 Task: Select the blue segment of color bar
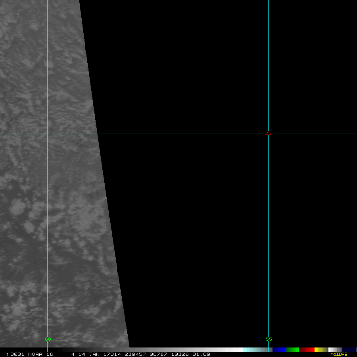pyautogui.click(x=279, y=350)
